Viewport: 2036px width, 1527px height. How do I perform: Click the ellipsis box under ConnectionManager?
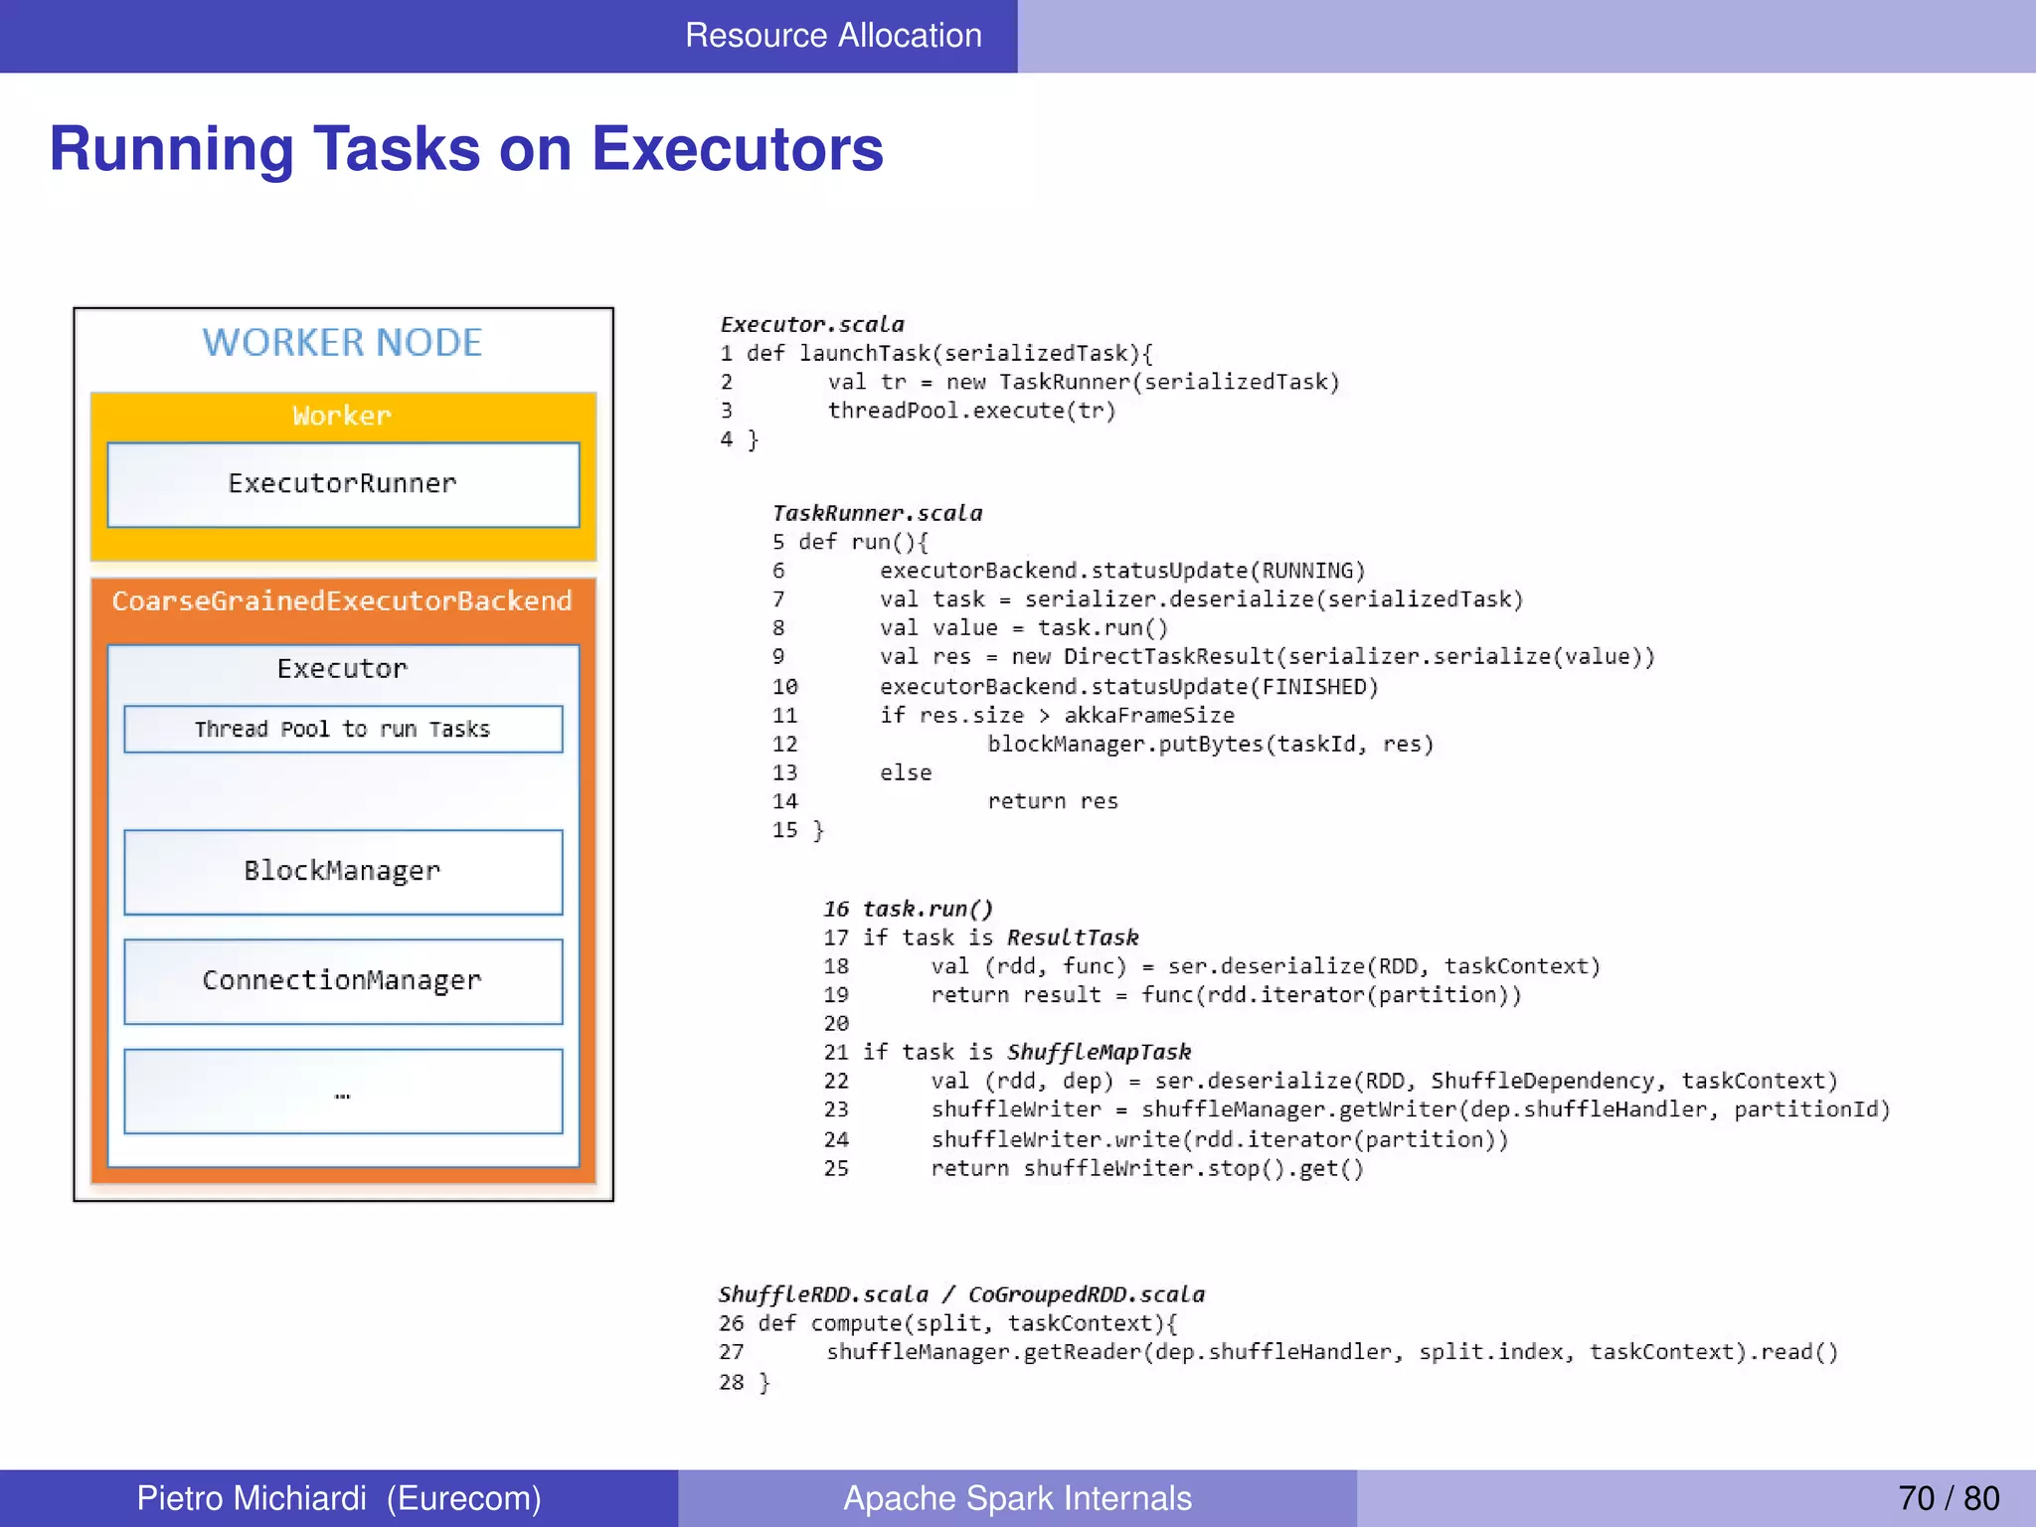[x=342, y=1092]
